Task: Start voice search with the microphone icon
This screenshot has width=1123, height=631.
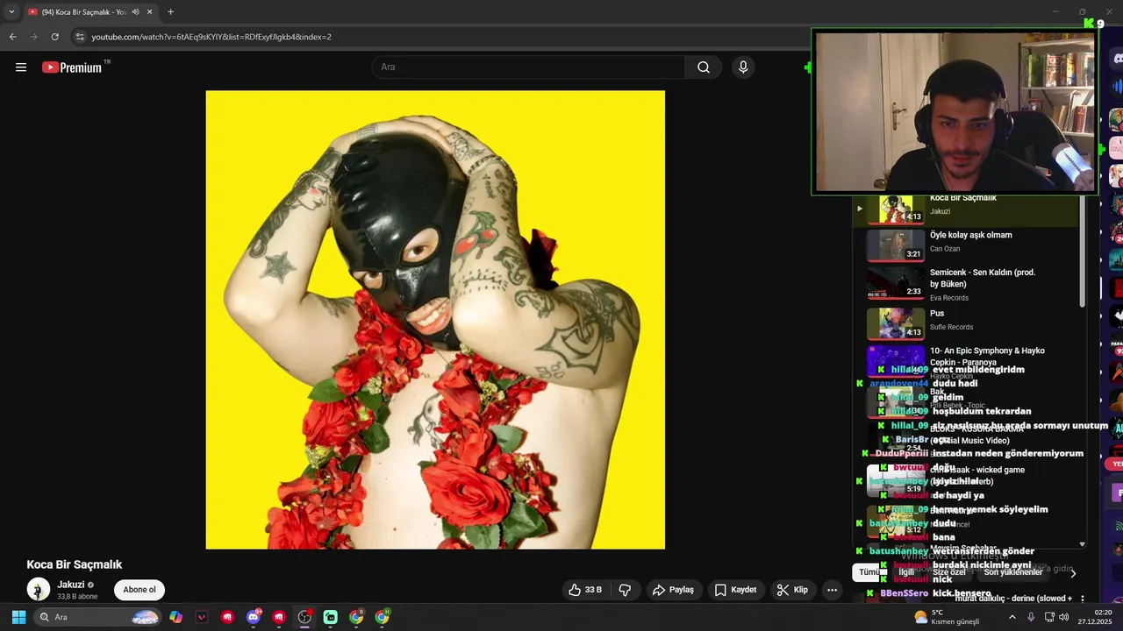Action: coord(743,67)
